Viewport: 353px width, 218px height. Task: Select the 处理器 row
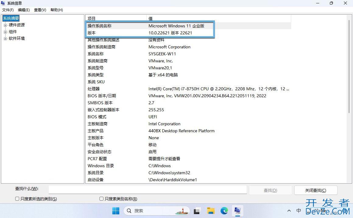[x=188, y=89]
